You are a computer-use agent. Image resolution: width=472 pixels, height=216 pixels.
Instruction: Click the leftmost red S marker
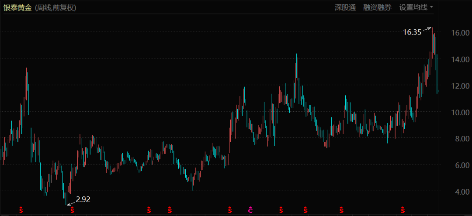coord(21,210)
